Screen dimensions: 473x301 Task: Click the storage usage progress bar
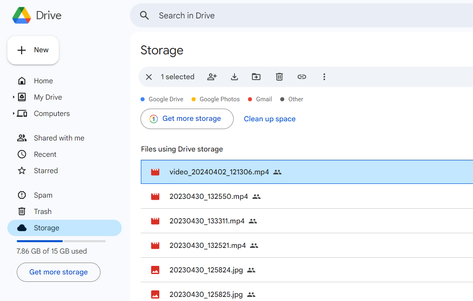click(x=61, y=241)
